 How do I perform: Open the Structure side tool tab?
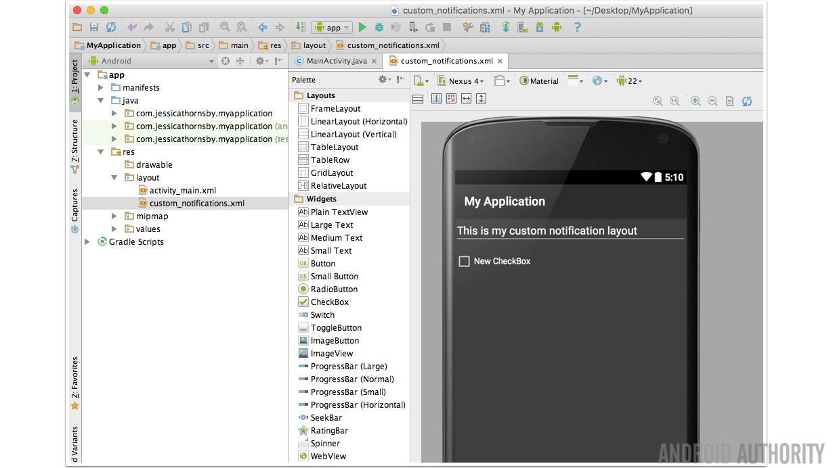coord(75,141)
